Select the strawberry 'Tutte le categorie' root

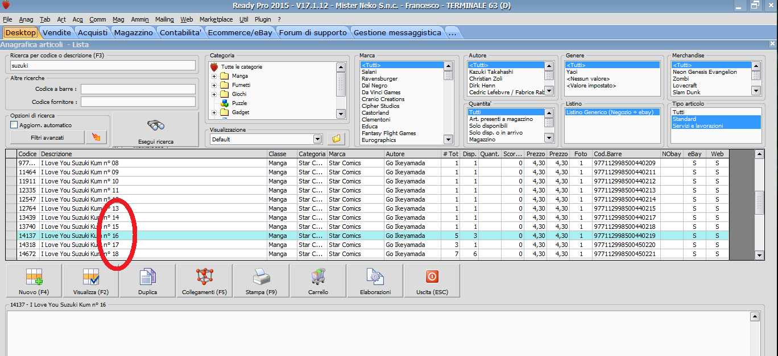click(x=236, y=67)
